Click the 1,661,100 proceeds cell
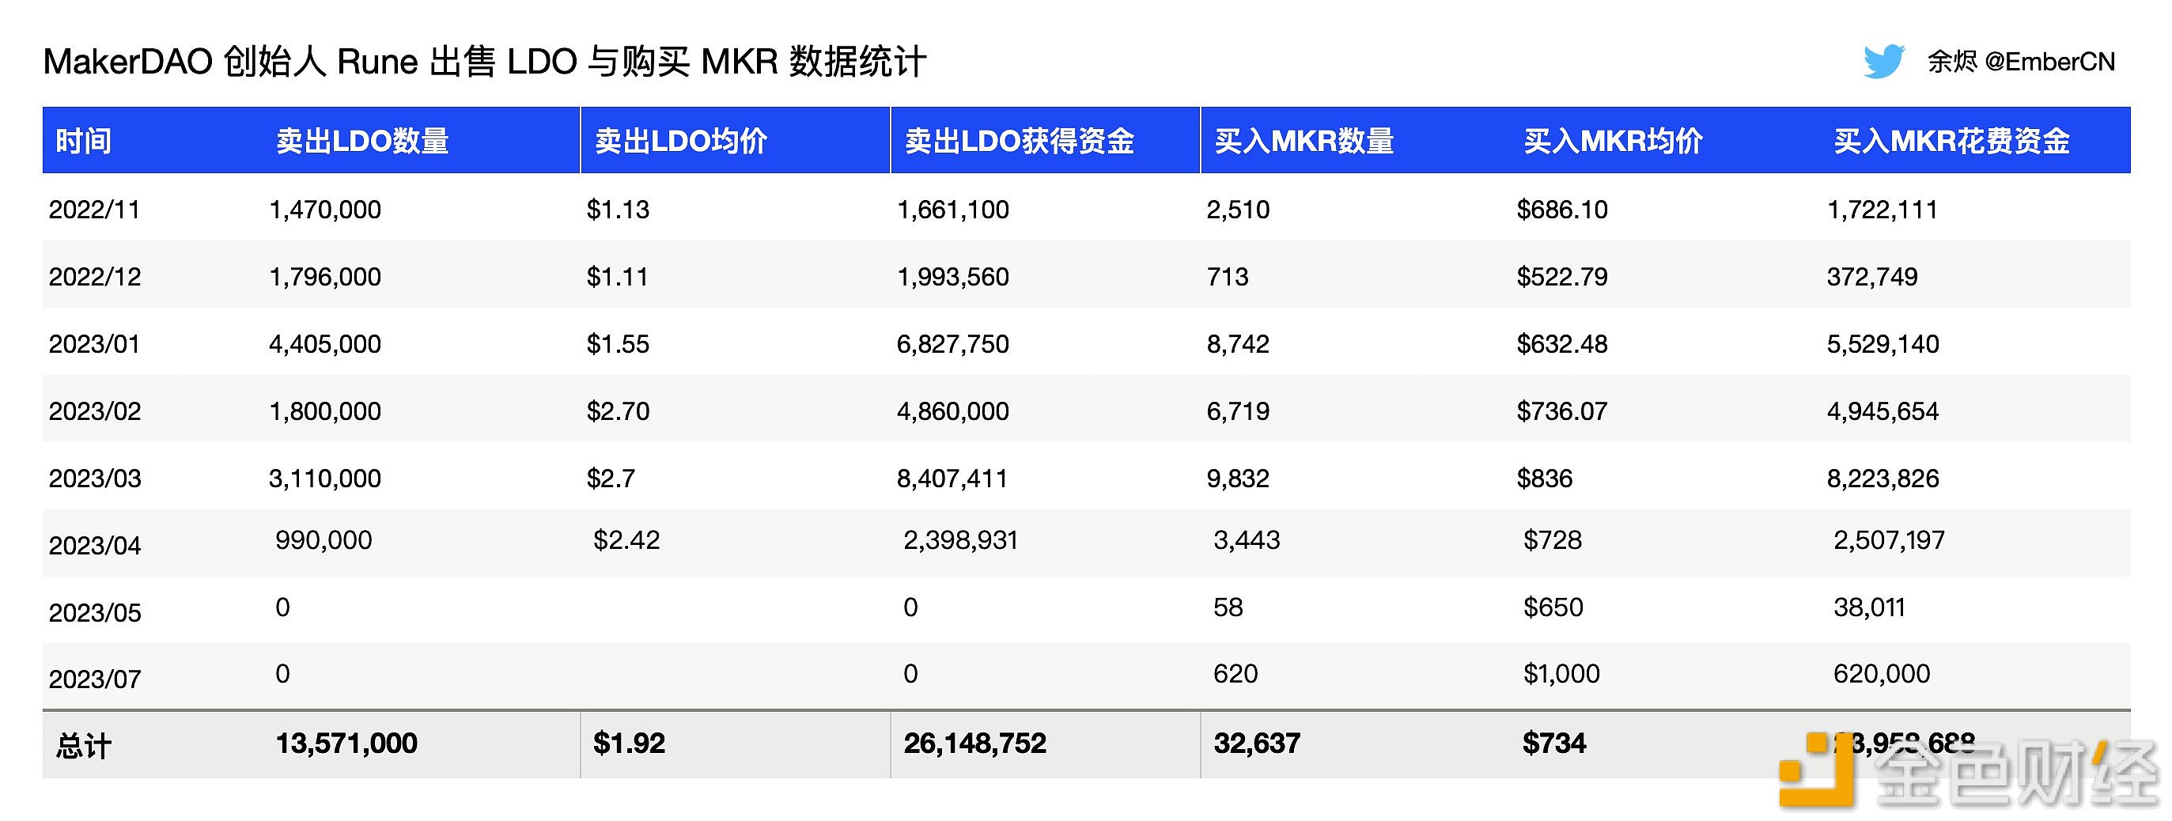The image size is (2172, 821). [x=953, y=209]
